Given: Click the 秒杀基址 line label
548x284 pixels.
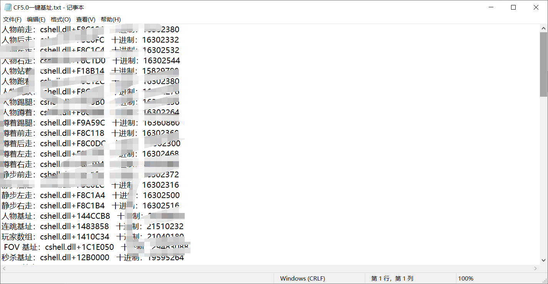Looking at the screenshot, I should (18, 258).
